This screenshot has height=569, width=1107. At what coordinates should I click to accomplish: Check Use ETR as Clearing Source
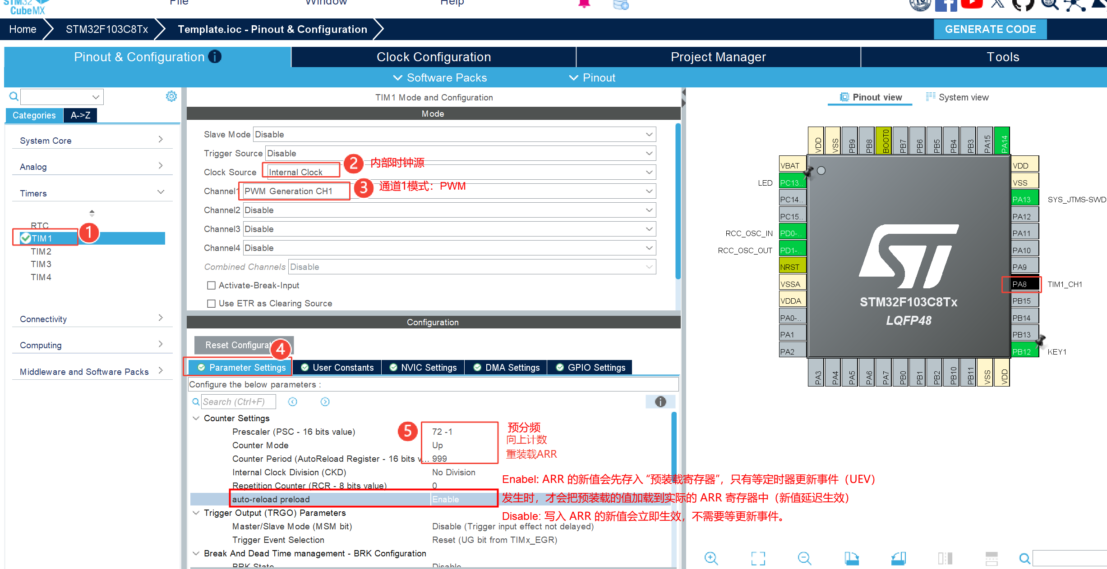click(x=211, y=304)
